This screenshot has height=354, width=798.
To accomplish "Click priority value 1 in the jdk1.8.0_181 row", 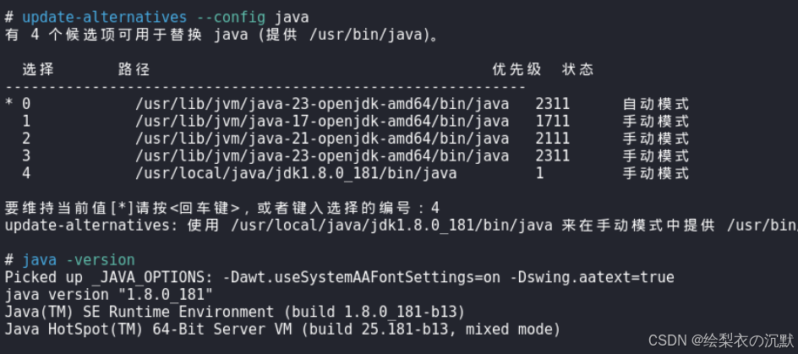I will pos(539,173).
